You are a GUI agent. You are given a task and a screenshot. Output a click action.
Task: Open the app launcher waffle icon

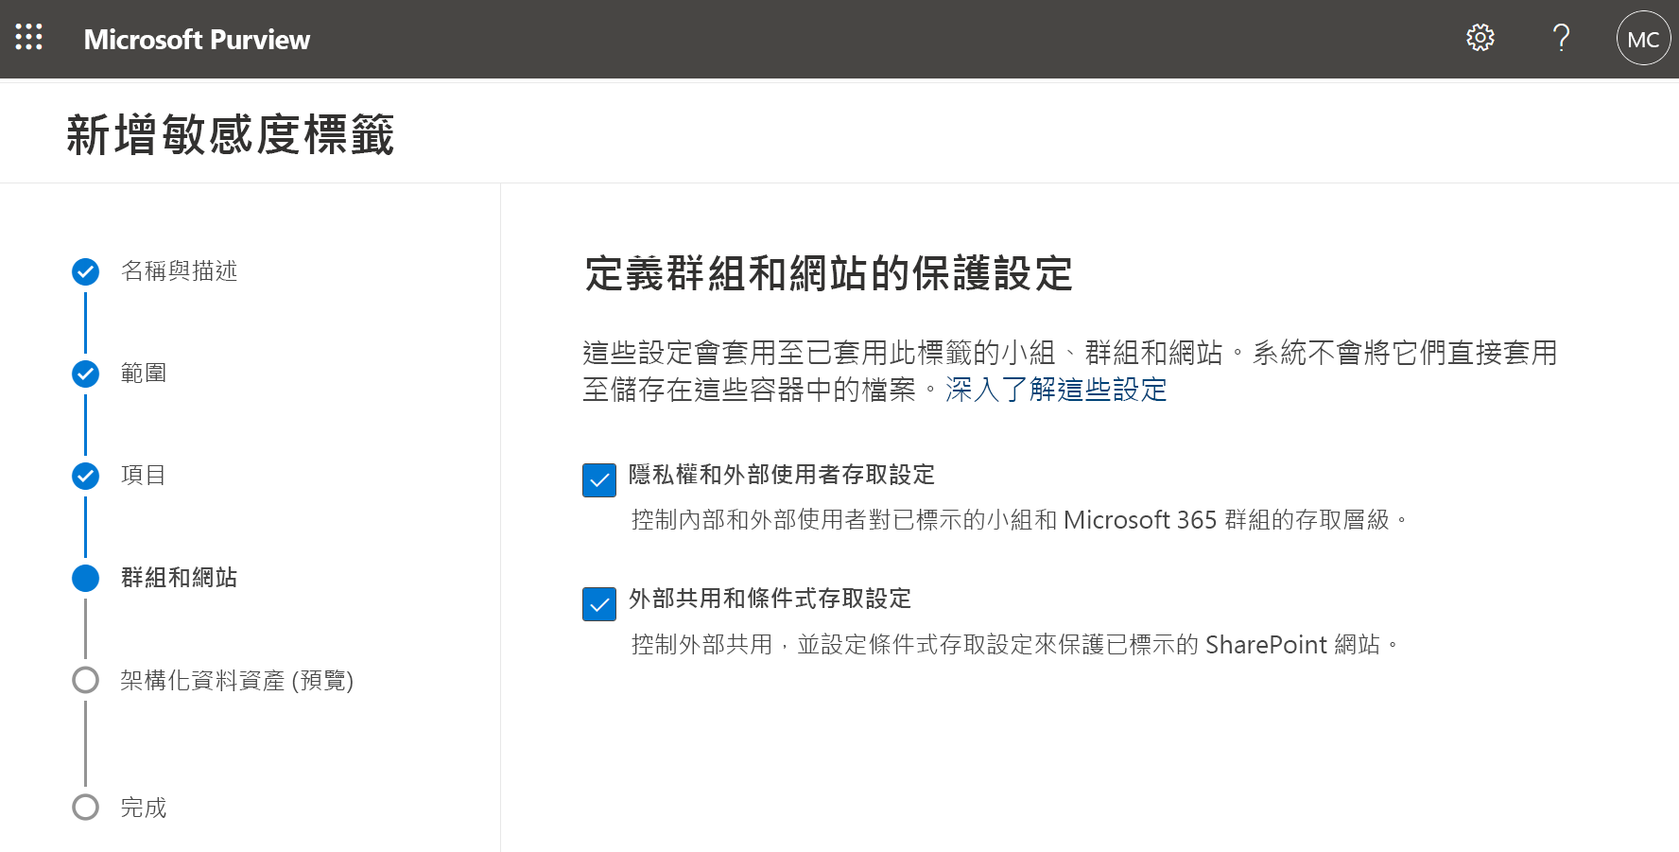click(x=29, y=38)
